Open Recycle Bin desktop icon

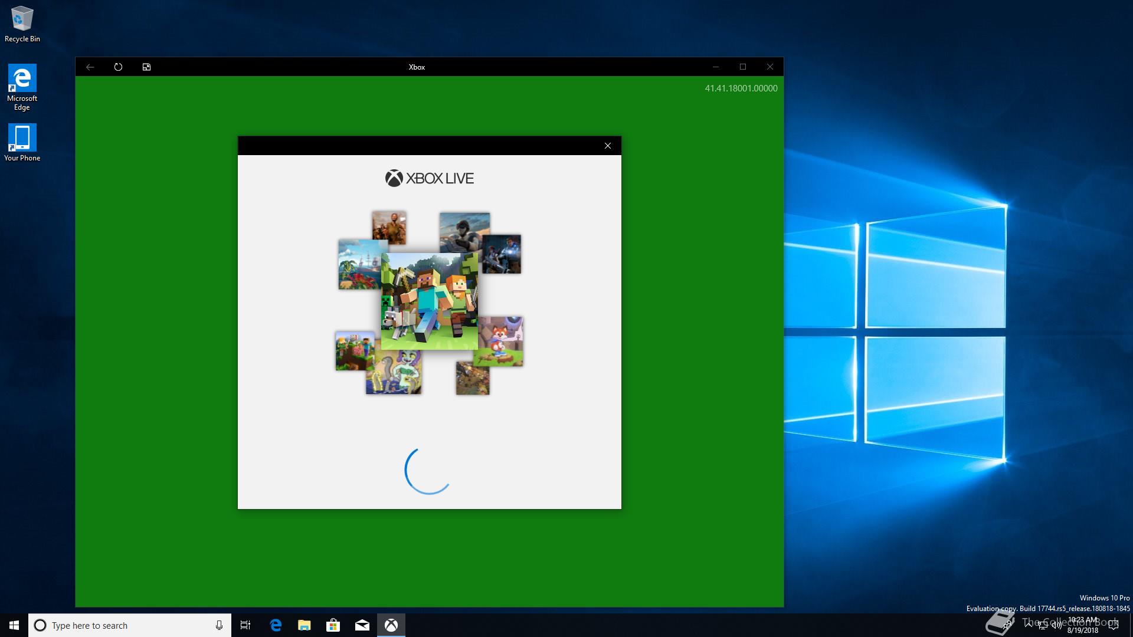click(x=22, y=25)
